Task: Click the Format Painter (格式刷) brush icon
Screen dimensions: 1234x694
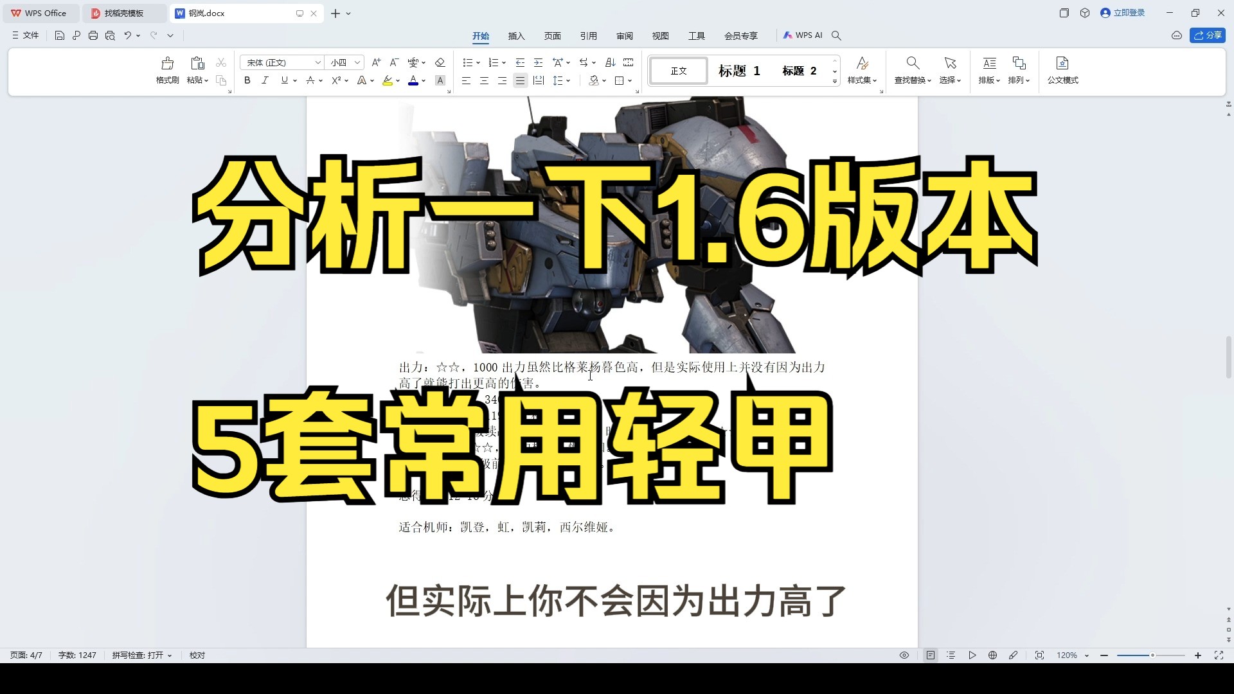Action: point(167,63)
